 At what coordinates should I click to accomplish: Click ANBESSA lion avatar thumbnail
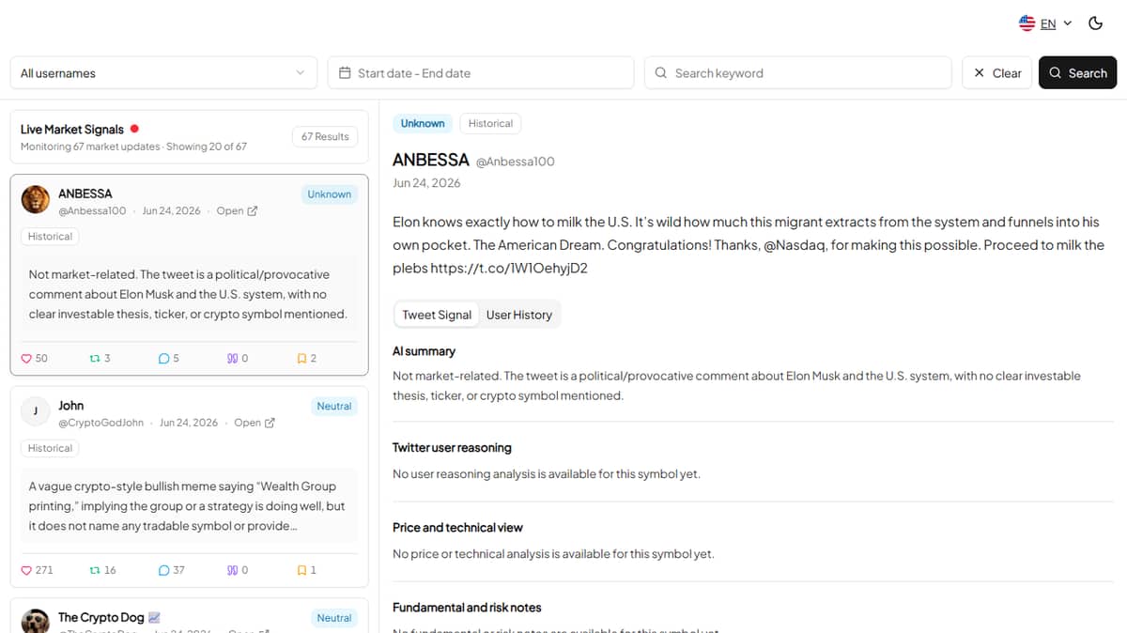(36, 200)
